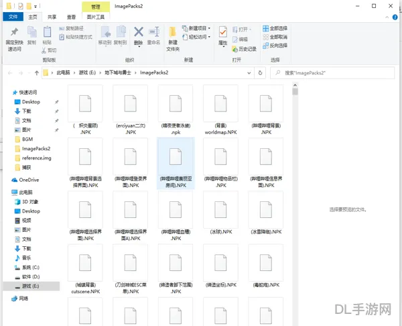Click the Cut (剪切) scissors icon
402x326 pixels.
tap(44, 50)
